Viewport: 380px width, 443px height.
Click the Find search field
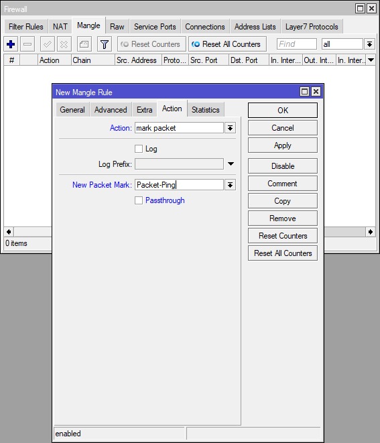tap(297, 44)
